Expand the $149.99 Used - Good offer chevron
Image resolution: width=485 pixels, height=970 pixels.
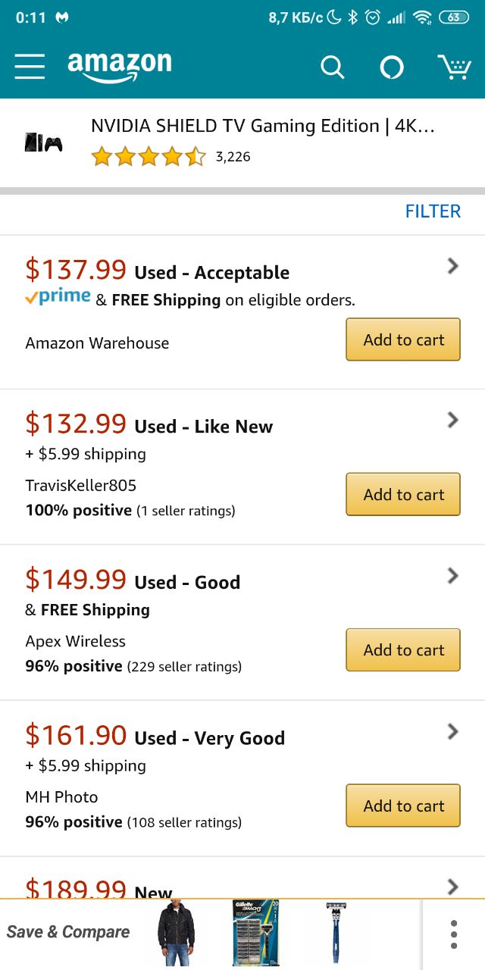tap(453, 576)
